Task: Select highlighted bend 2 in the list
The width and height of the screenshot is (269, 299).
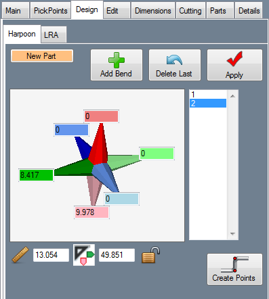Action: 208,103
